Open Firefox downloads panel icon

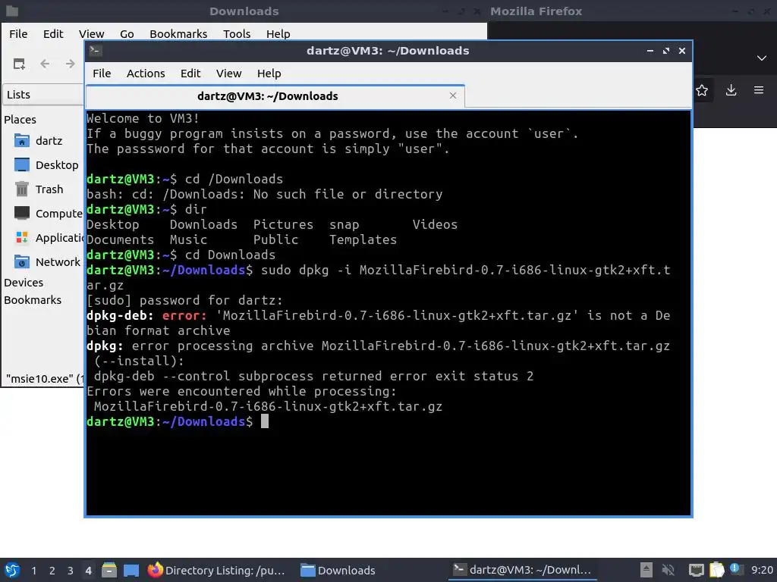(x=731, y=90)
